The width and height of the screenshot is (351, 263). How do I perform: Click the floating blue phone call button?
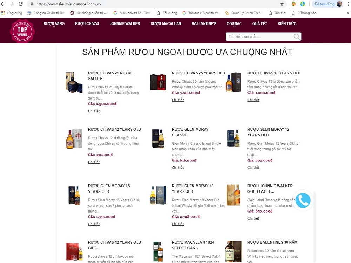[x=303, y=200]
